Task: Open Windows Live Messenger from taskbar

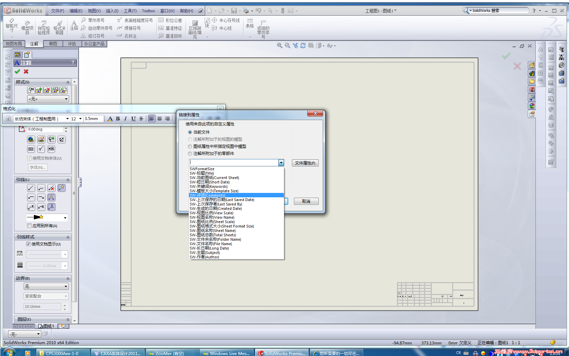Action: (x=228, y=353)
